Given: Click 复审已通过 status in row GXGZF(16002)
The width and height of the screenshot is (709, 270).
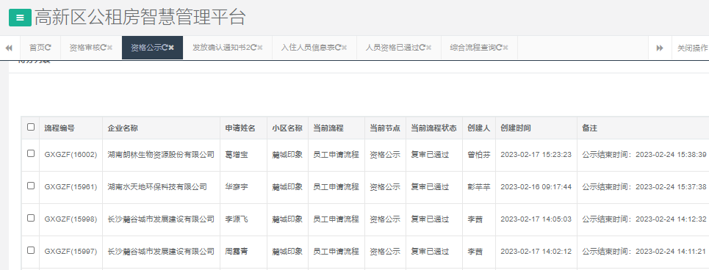Looking at the screenshot, I should coord(430,154).
